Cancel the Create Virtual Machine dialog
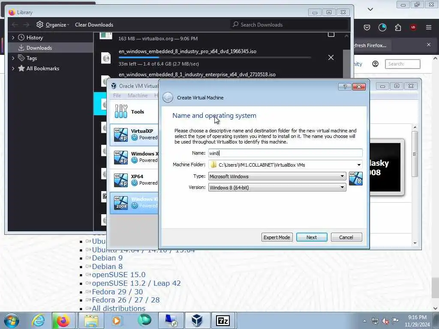Image resolution: width=439 pixels, height=329 pixels. [x=346, y=237]
